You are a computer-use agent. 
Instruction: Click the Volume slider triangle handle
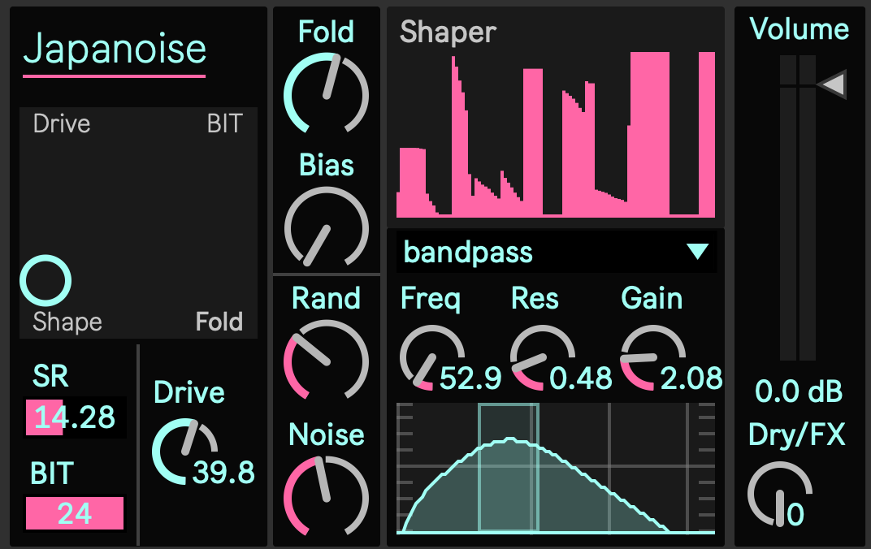(x=832, y=84)
